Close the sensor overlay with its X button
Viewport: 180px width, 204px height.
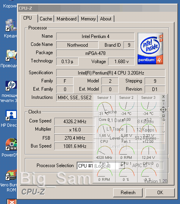(163, 97)
